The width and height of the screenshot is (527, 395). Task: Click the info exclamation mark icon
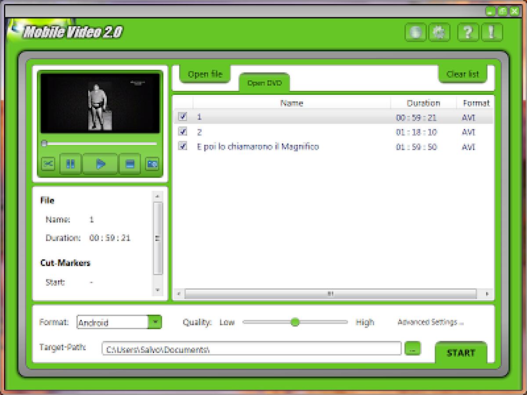491,32
